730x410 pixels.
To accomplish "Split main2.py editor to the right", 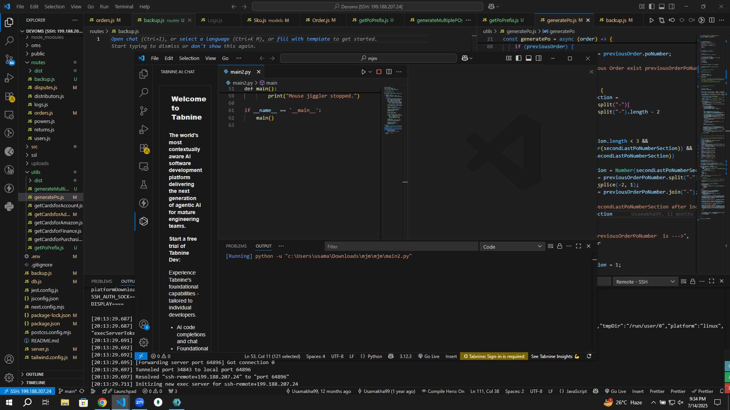I will coord(389,72).
